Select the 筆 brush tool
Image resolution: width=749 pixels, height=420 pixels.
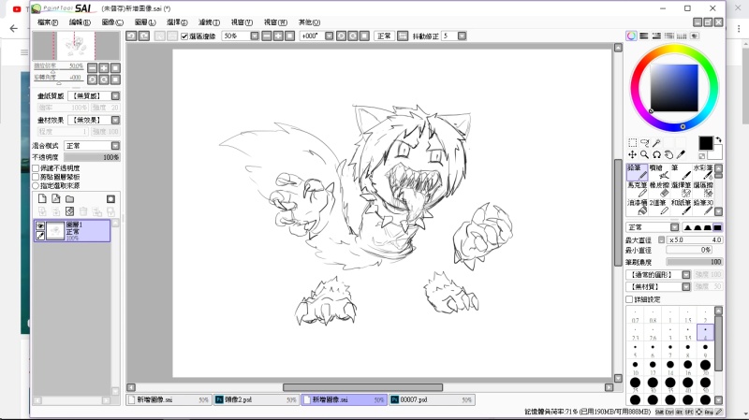pos(682,172)
